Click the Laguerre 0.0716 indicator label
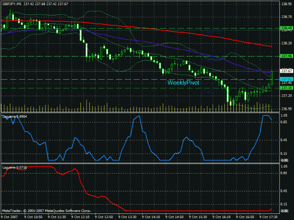 point(15,167)
